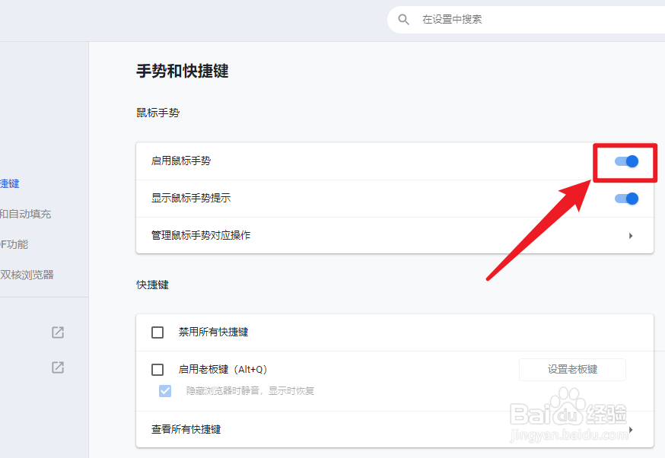Turn off the 启用鼠标手势 toggle

tap(626, 161)
